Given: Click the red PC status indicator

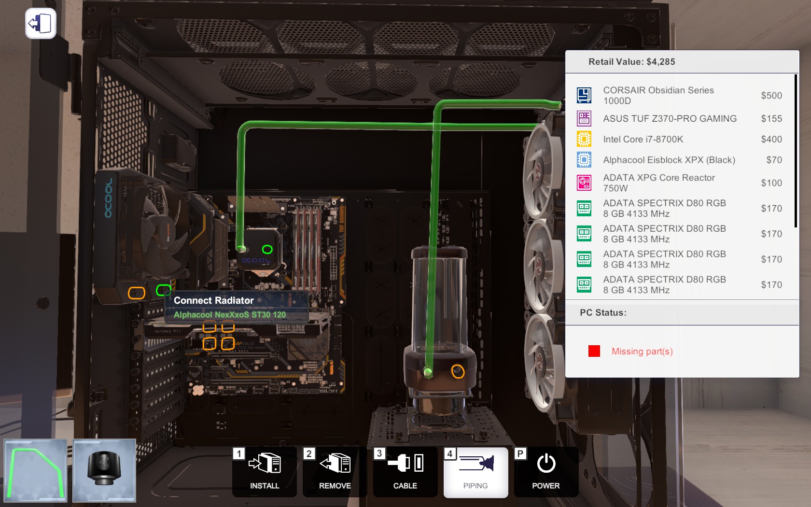Looking at the screenshot, I should [594, 351].
